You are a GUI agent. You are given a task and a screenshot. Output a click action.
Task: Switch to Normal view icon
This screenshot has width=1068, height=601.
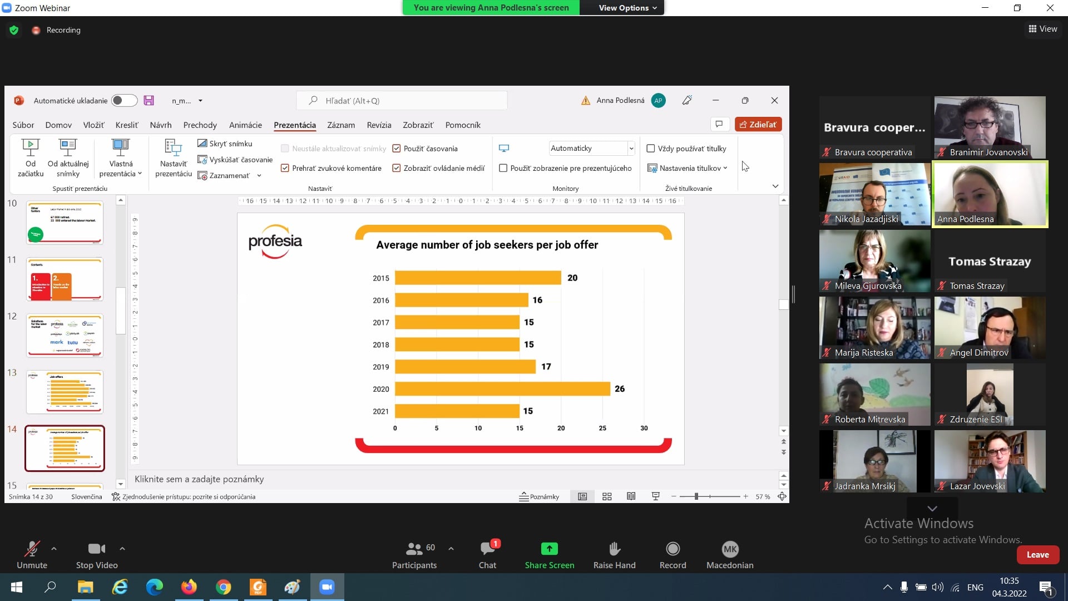click(x=582, y=496)
